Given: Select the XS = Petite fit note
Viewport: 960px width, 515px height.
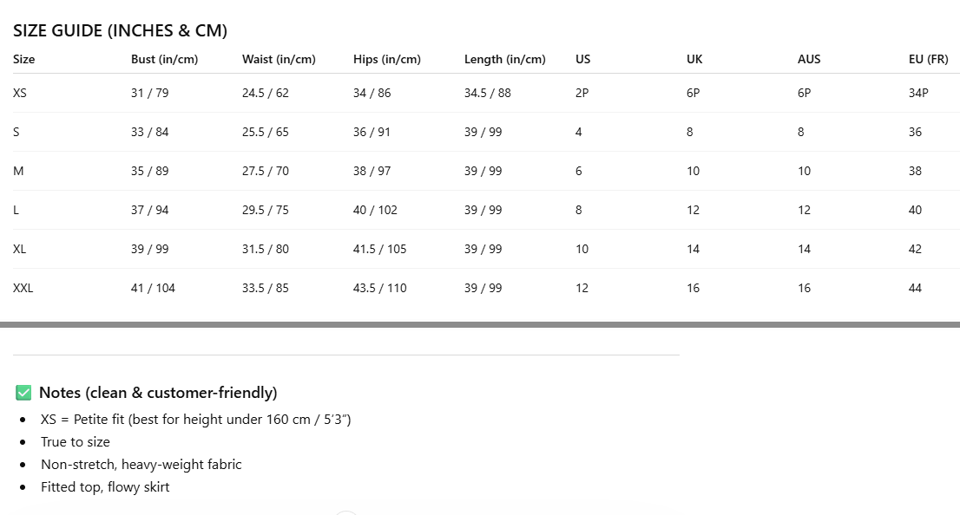Looking at the screenshot, I should pyautogui.click(x=195, y=420).
